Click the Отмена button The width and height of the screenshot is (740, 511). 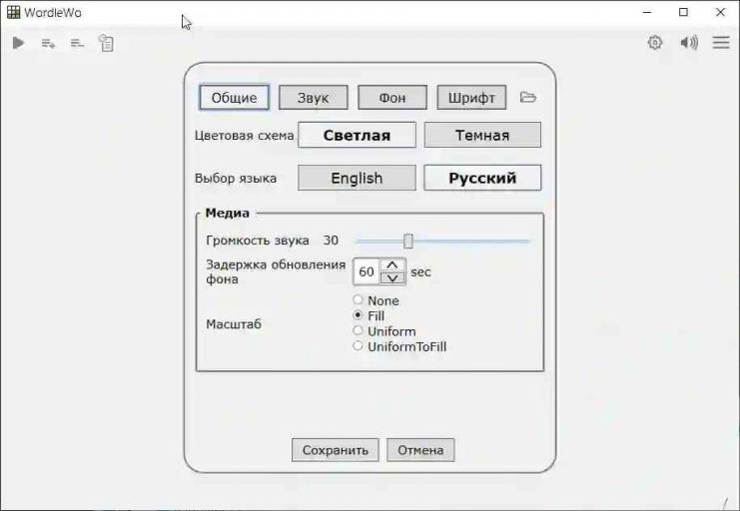(420, 450)
